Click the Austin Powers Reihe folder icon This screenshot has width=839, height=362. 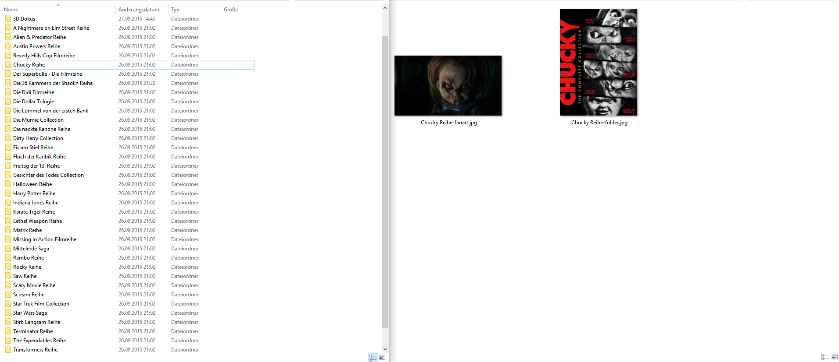coord(8,46)
